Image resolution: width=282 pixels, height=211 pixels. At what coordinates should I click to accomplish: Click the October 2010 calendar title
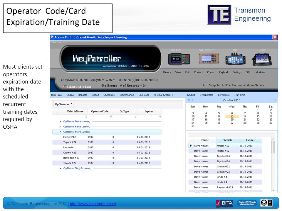pos(232,100)
